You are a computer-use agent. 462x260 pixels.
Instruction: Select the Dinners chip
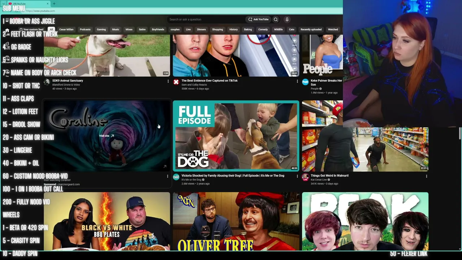201,30
